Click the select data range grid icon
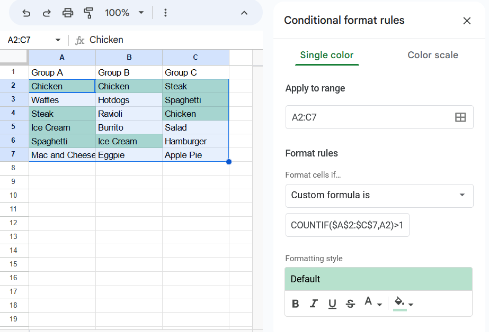The width and height of the screenshot is (489, 332). point(460,117)
